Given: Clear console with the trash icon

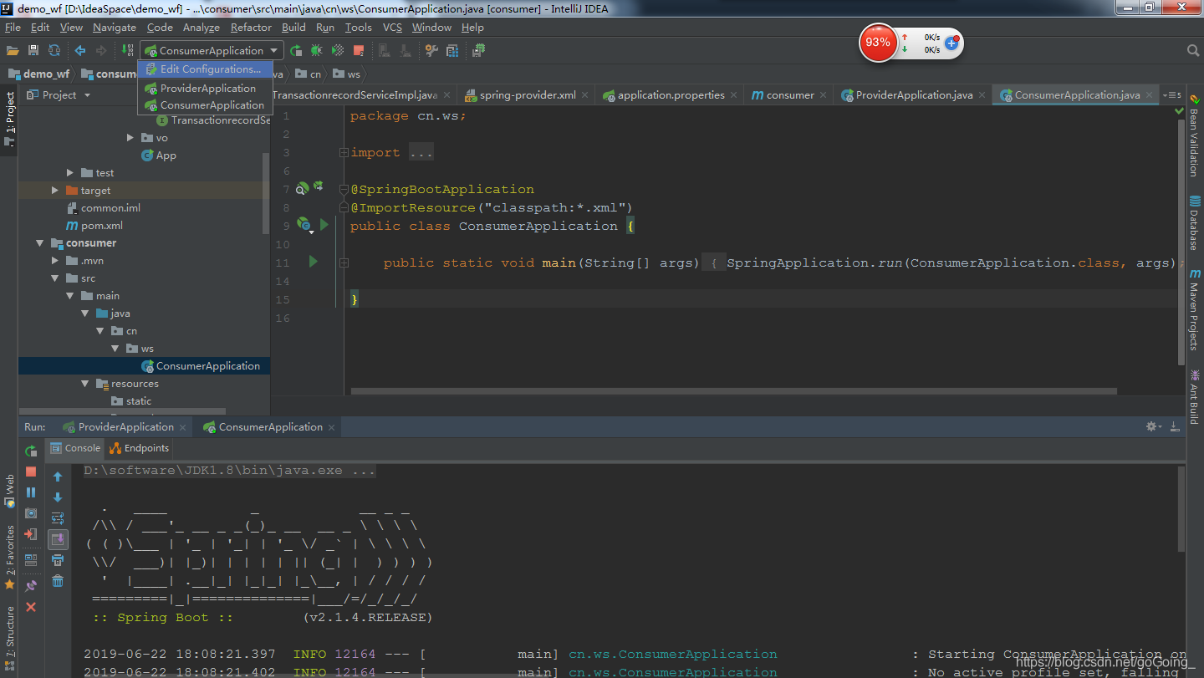Looking at the screenshot, I should tap(58, 581).
